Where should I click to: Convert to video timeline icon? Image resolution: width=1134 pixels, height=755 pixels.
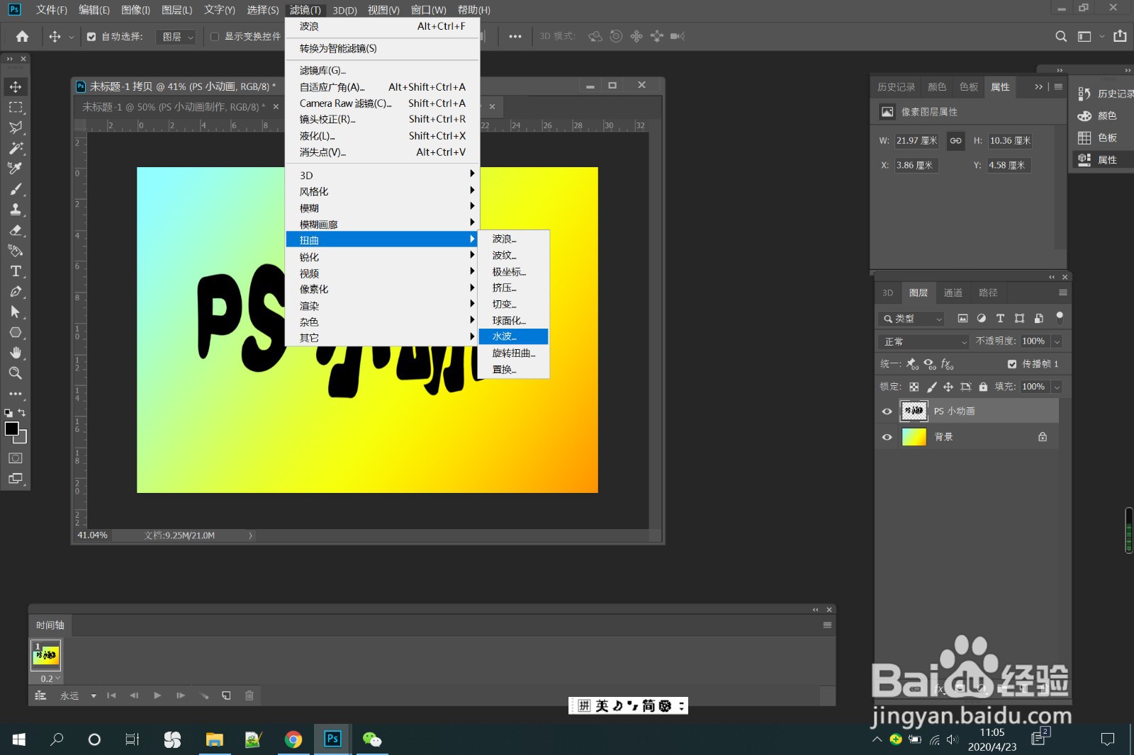tap(40, 696)
